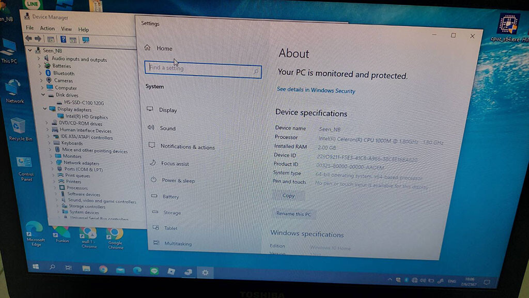The image size is (529, 298).
Task: Click the Device Manager back arrow
Action: 28,39
